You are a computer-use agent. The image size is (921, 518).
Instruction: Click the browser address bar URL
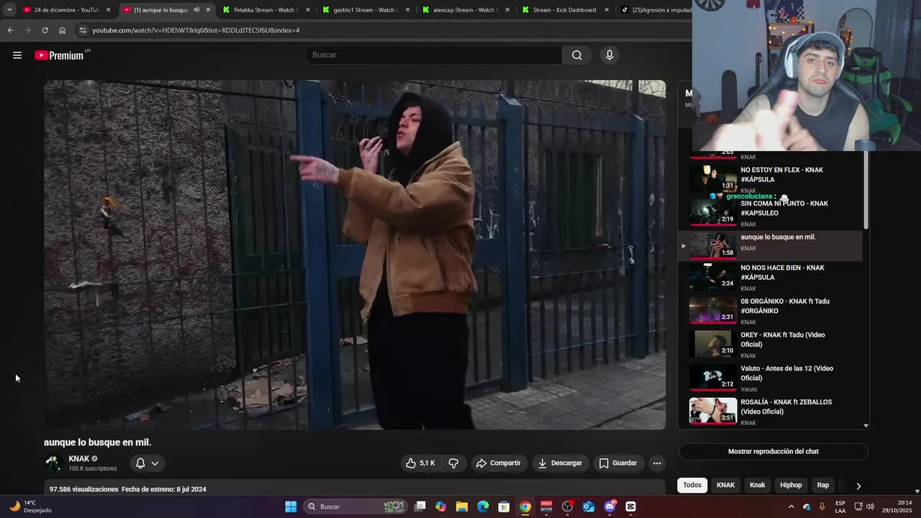196,30
